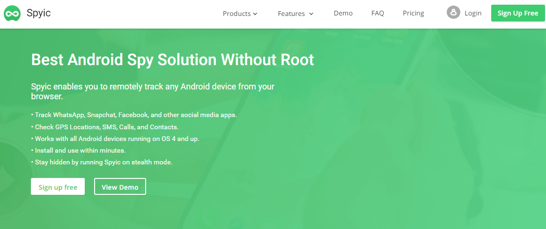546x229 pixels.
Task: Click the green Sign Up Free button
Action: coord(518,13)
